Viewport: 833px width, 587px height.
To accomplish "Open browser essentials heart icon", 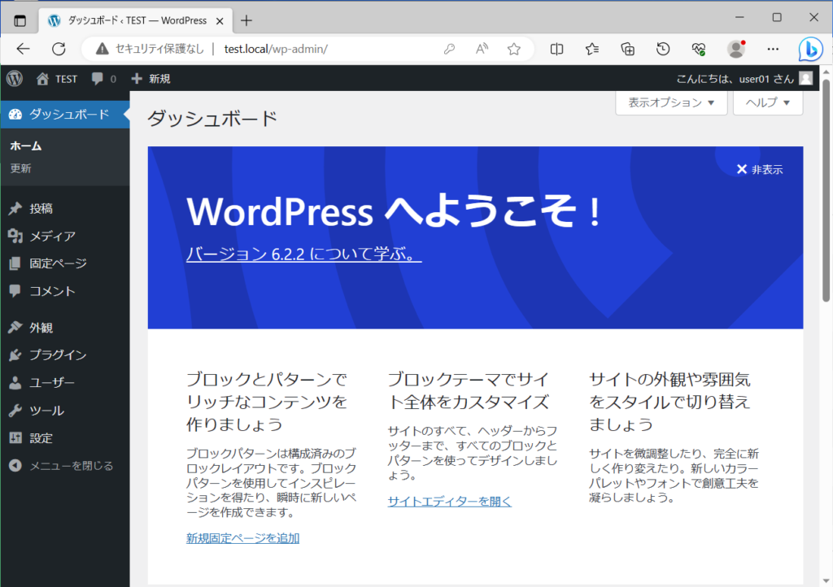I will pos(699,49).
